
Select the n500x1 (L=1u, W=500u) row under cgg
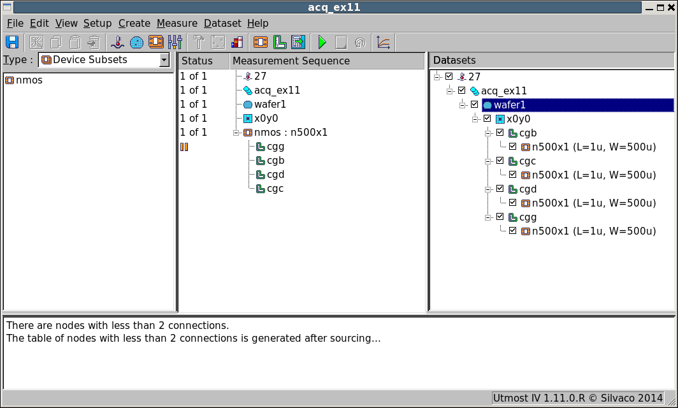click(x=594, y=231)
